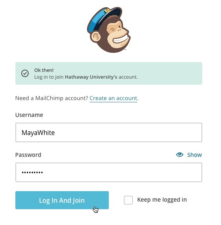
Task: Toggle the Keep me logged in checkbox
Action: click(128, 200)
